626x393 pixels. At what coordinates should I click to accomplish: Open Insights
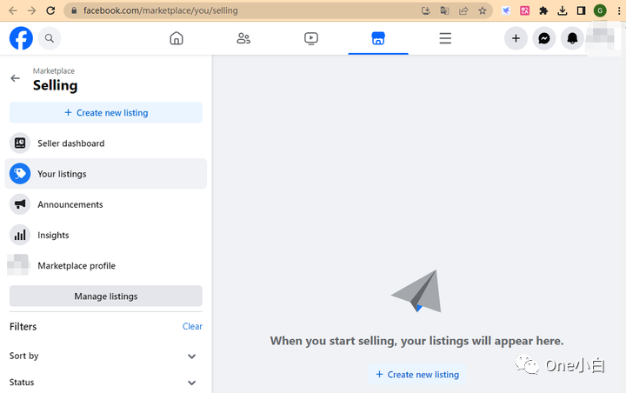(106, 236)
